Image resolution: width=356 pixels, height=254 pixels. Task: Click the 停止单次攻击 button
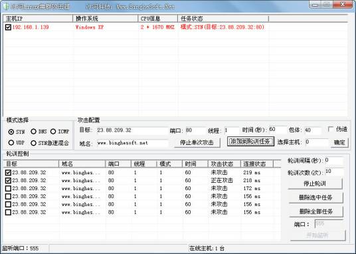click(x=197, y=142)
